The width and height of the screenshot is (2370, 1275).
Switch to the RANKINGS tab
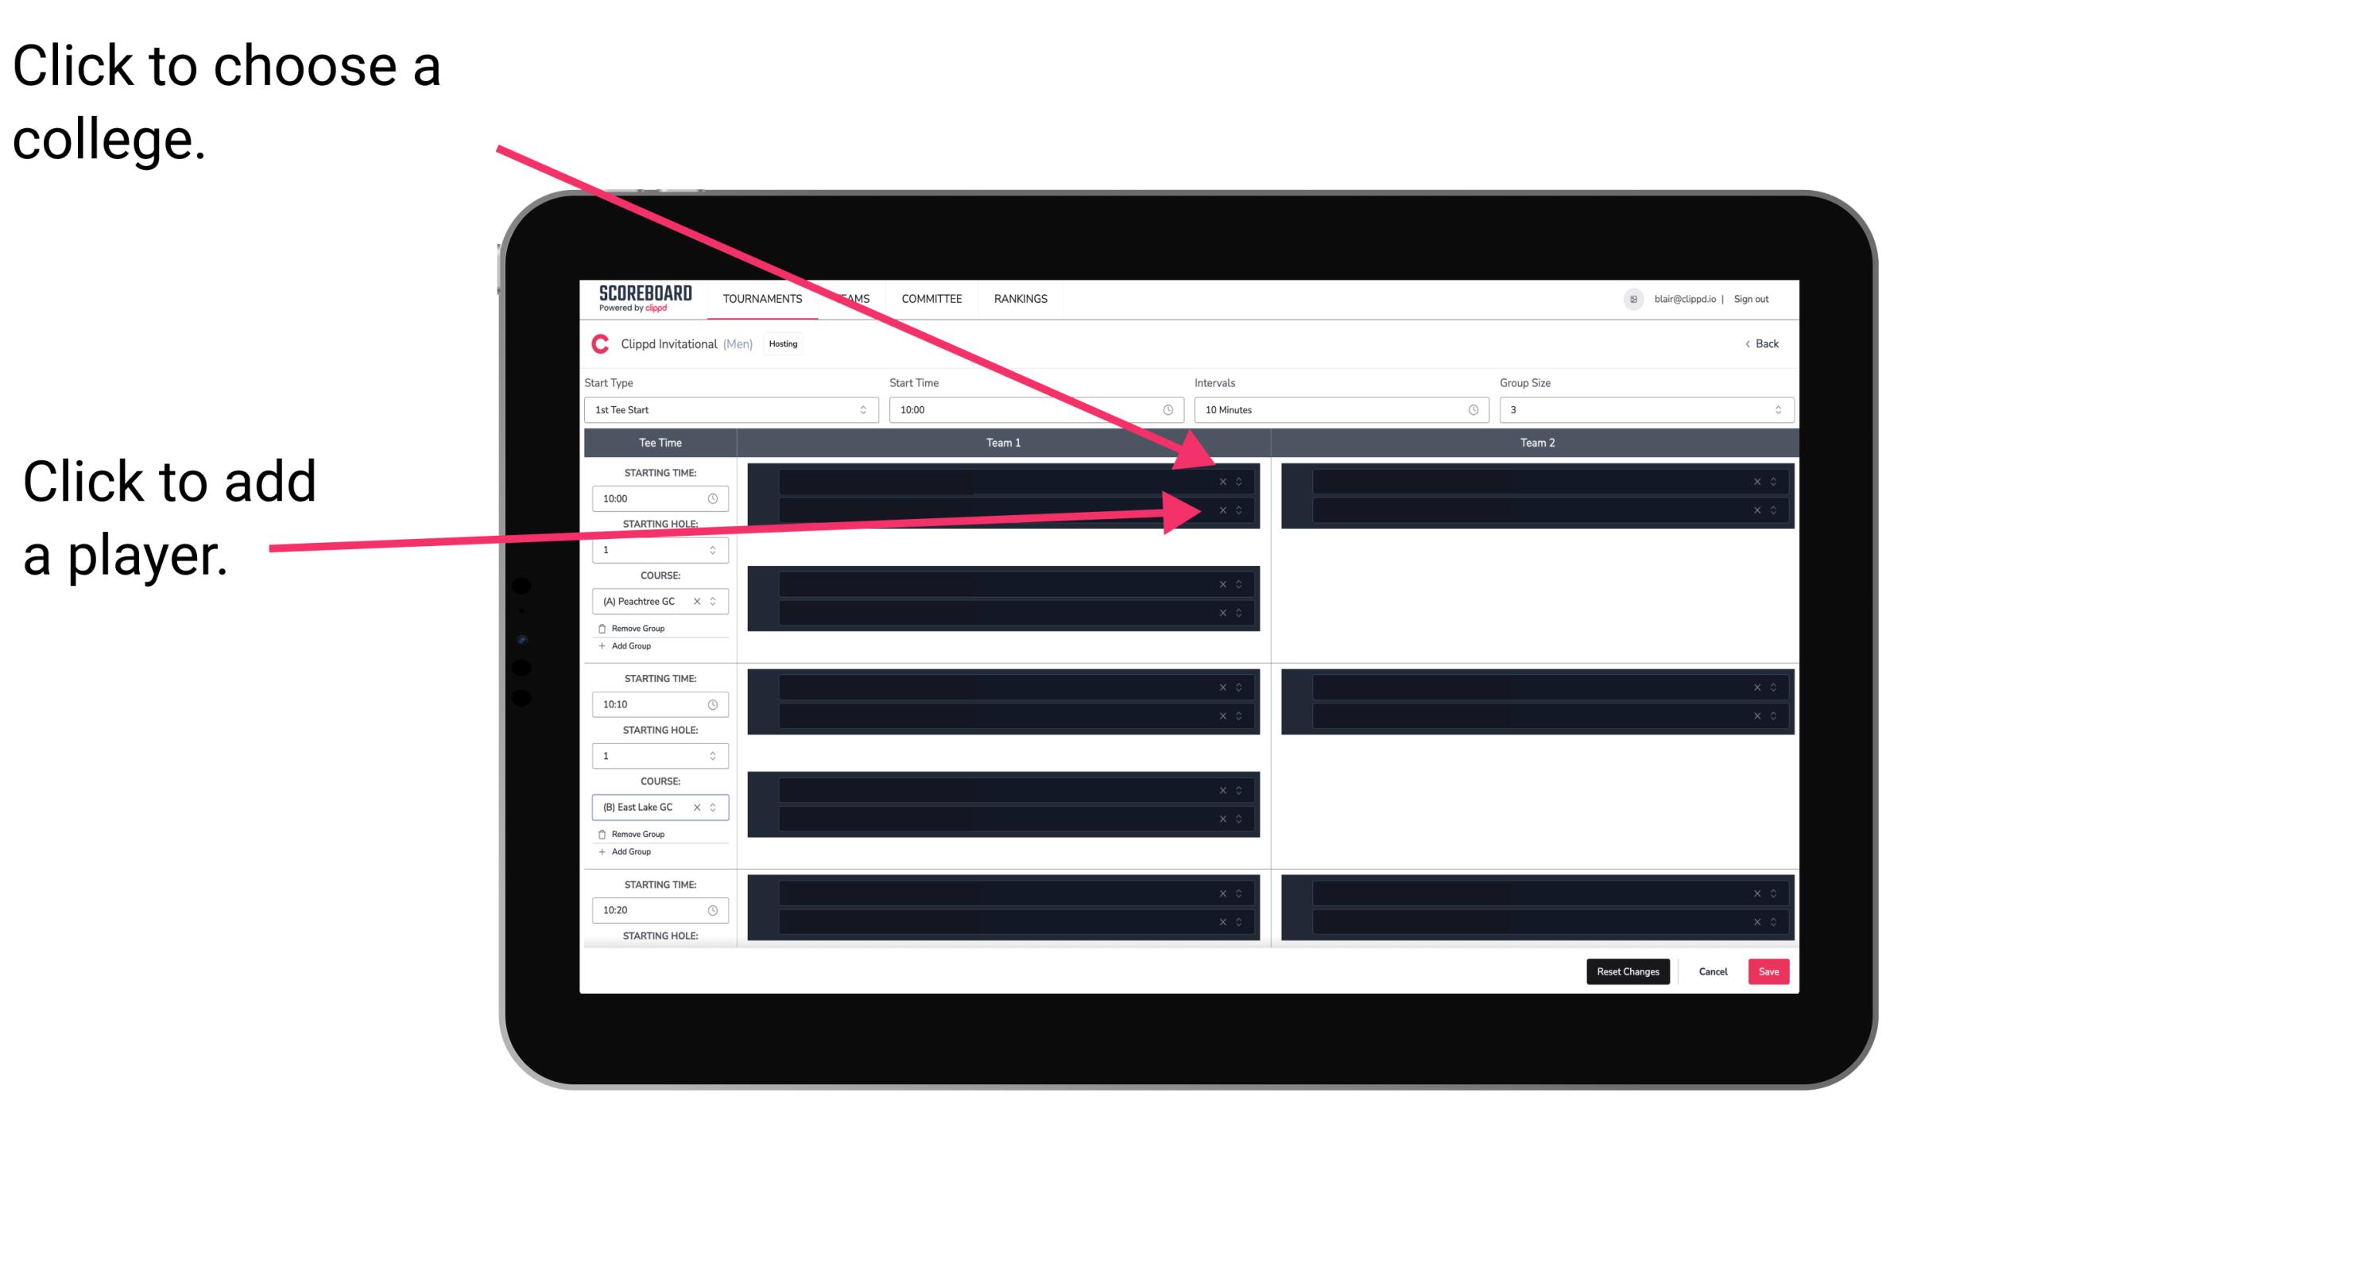click(x=1022, y=298)
